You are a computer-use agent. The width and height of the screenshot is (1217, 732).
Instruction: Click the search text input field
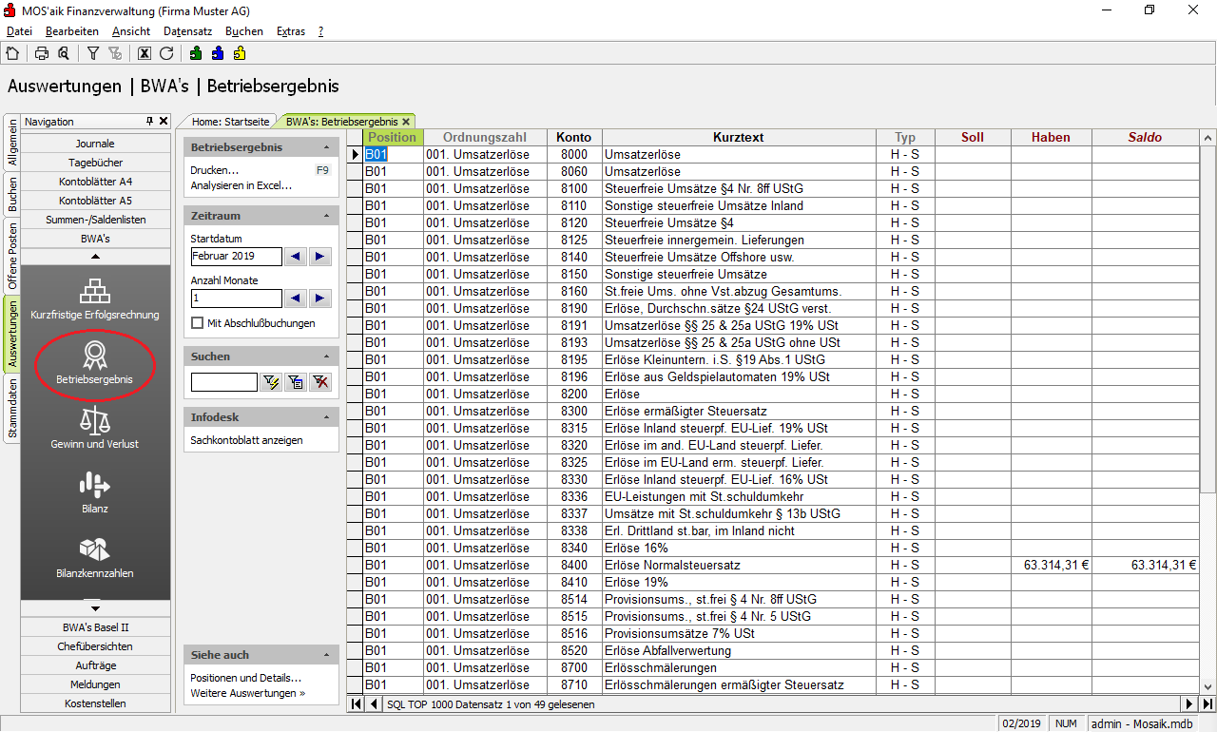click(223, 382)
